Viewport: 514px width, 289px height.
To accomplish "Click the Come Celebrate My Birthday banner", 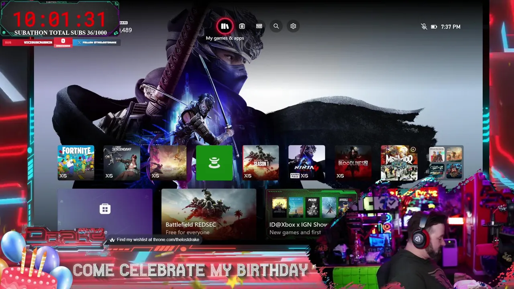I will [x=190, y=271].
